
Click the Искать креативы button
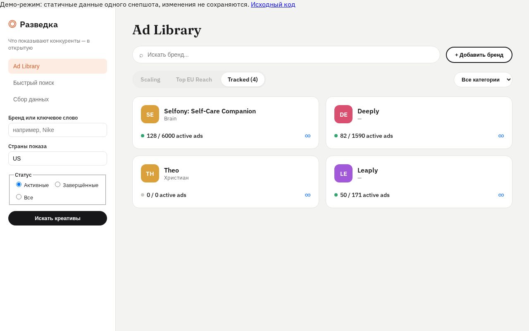click(x=57, y=218)
